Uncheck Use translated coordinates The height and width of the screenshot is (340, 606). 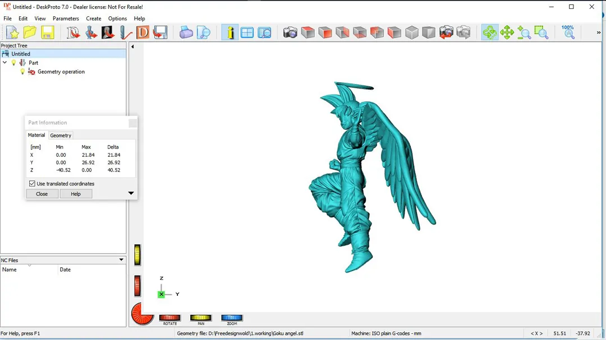[x=32, y=184]
